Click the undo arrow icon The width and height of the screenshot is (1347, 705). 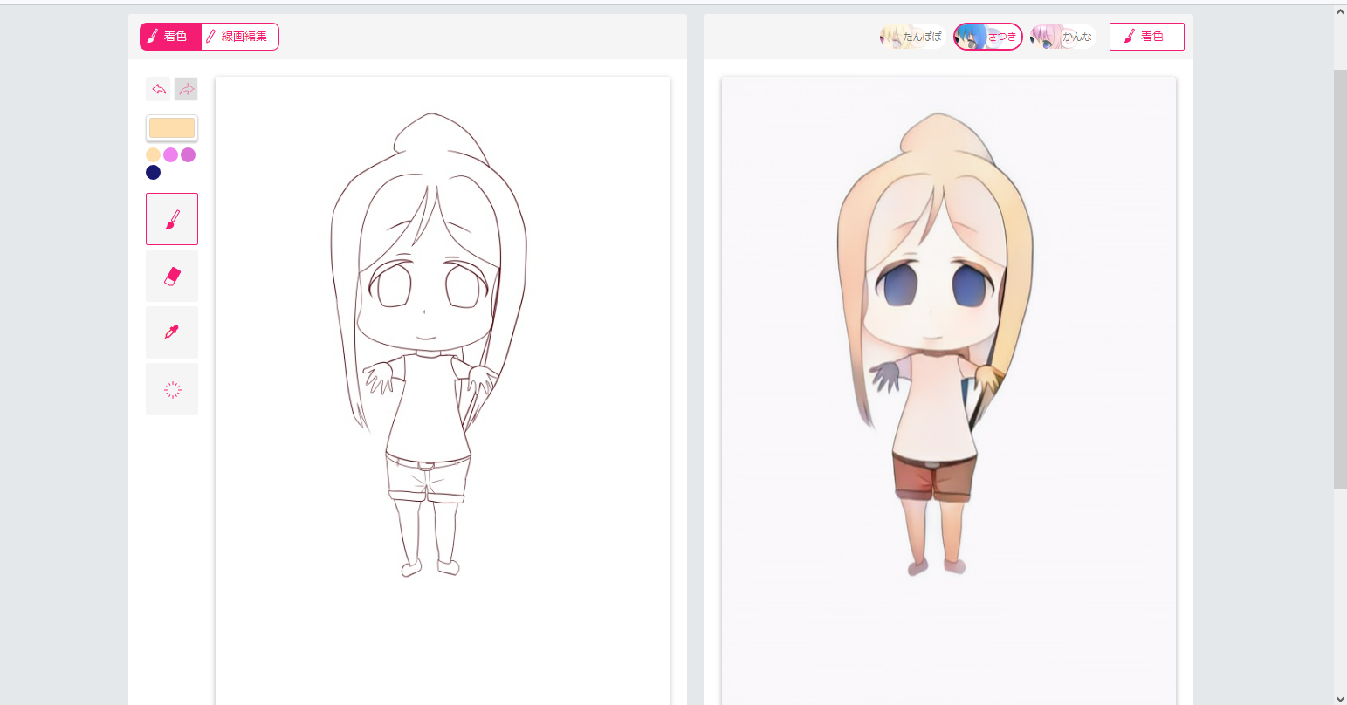(x=159, y=89)
